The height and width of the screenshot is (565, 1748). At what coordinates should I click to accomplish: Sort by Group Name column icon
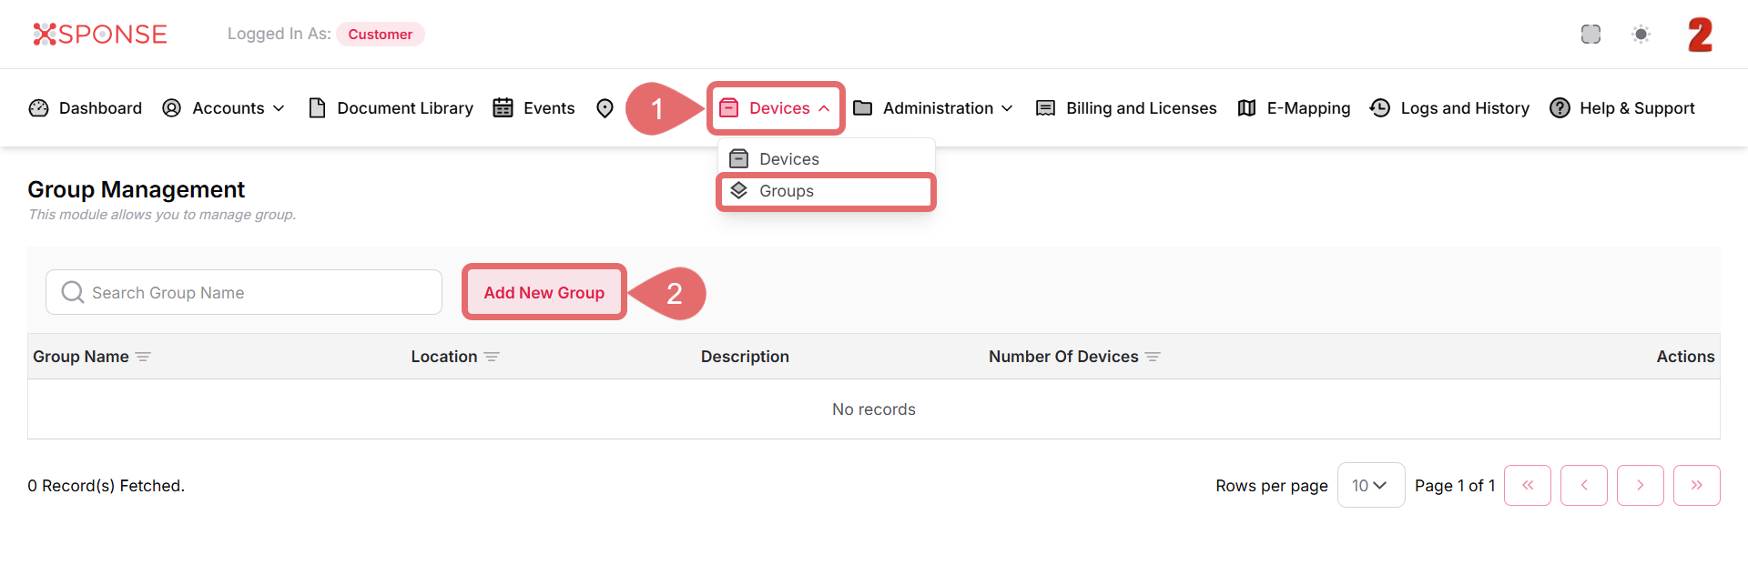click(x=143, y=357)
